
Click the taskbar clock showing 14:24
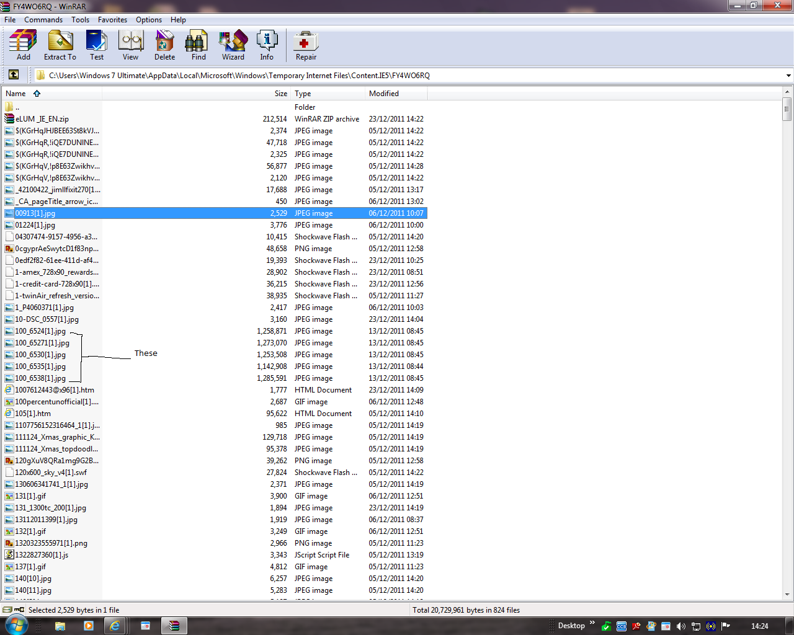(x=759, y=626)
